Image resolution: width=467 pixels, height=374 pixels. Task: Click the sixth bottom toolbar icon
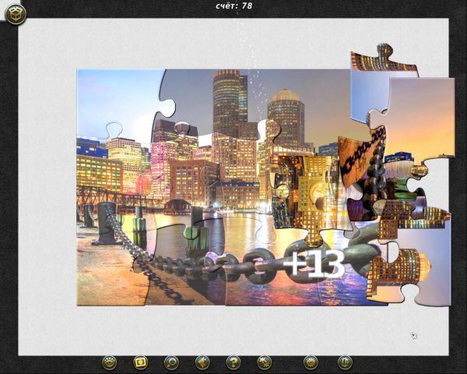tap(265, 362)
